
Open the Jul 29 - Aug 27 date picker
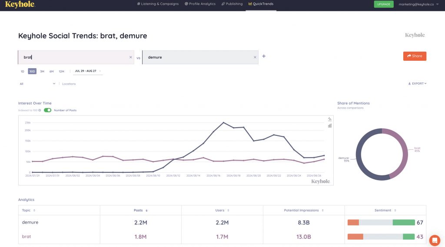88,71
